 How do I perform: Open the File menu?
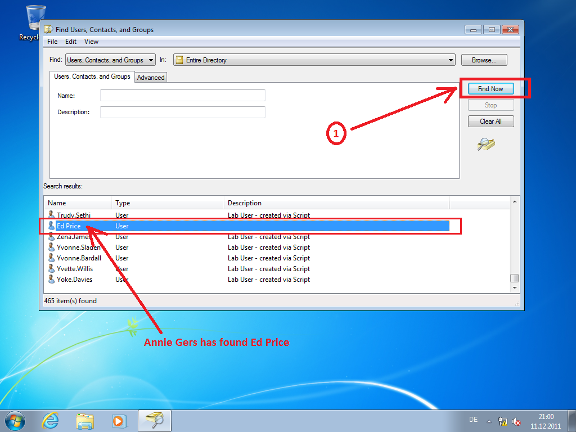pos(52,42)
